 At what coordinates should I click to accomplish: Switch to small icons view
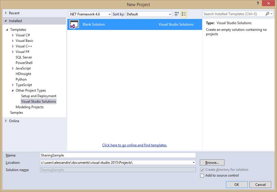[177, 14]
